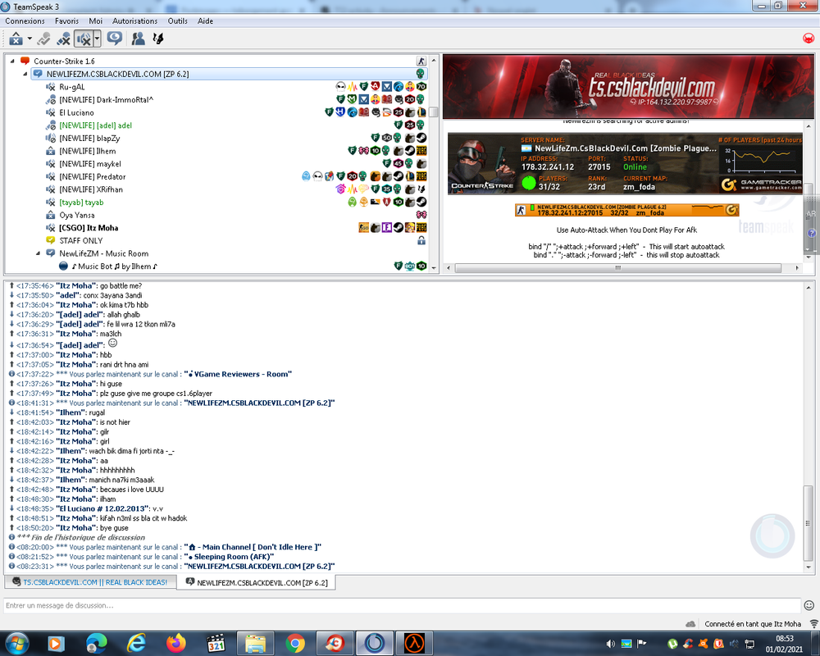820x656 pixels.
Task: Switch to TS.CSBLACKDEVIL.COM || REAL BLACK IDEAS! tab
Action: coord(90,582)
